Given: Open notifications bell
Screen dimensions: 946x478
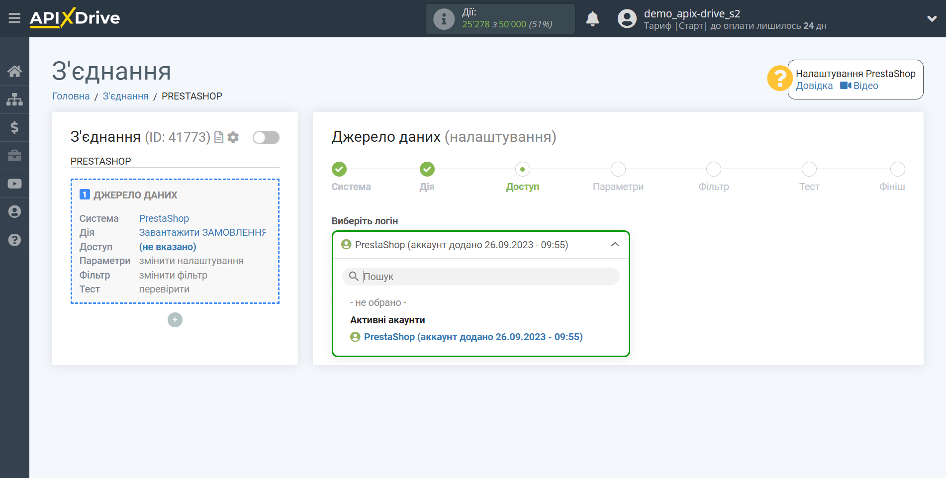Looking at the screenshot, I should coord(592,19).
